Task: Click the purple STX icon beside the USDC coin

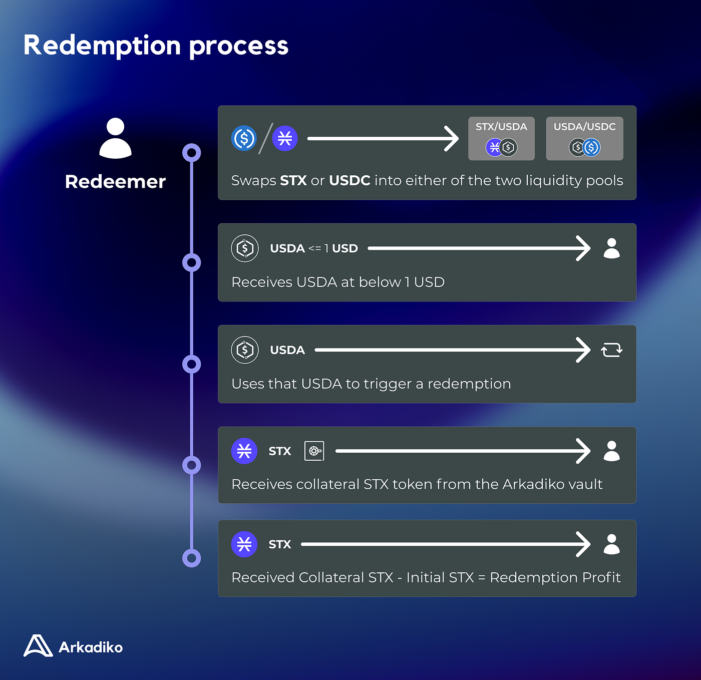Action: point(285,138)
